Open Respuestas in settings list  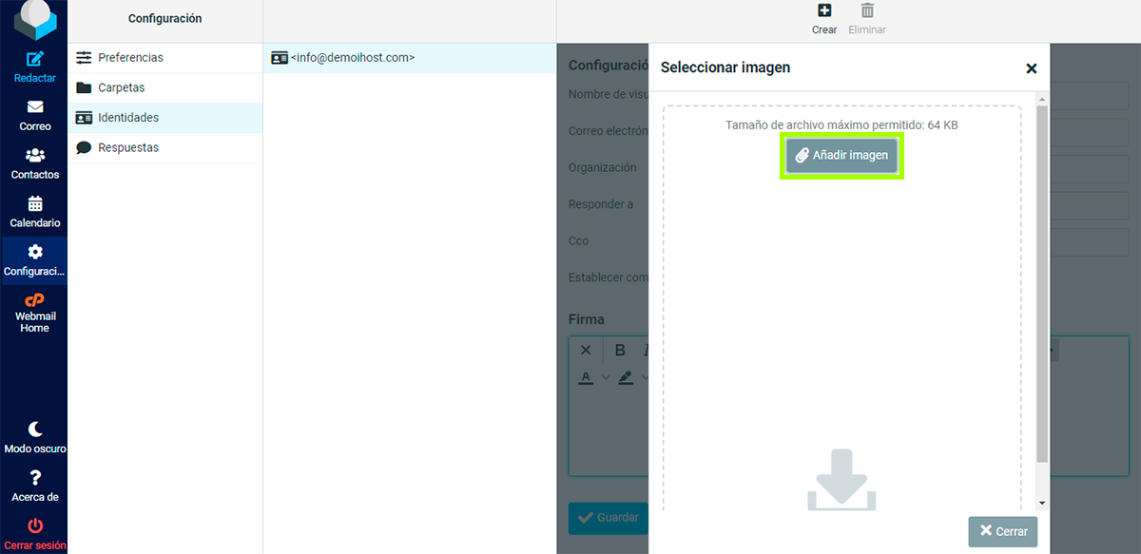[128, 148]
